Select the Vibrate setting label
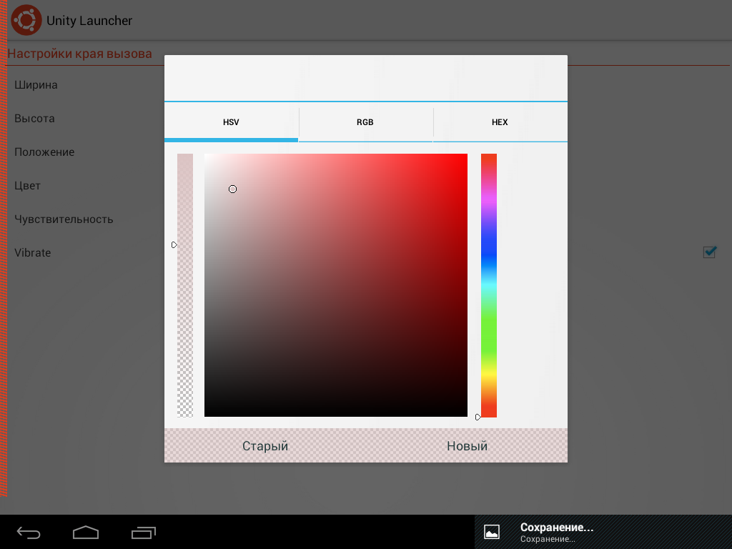This screenshot has height=549, width=732. click(x=33, y=252)
